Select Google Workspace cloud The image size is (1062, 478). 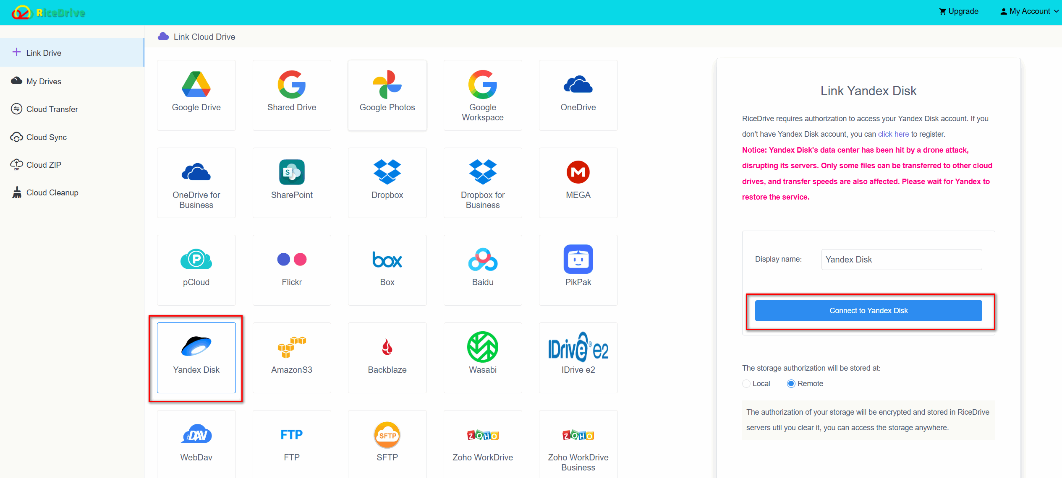coord(483,95)
